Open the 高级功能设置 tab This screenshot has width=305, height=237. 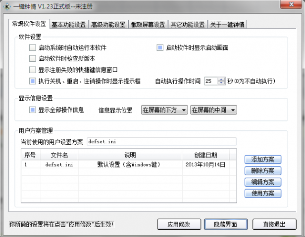point(108,25)
